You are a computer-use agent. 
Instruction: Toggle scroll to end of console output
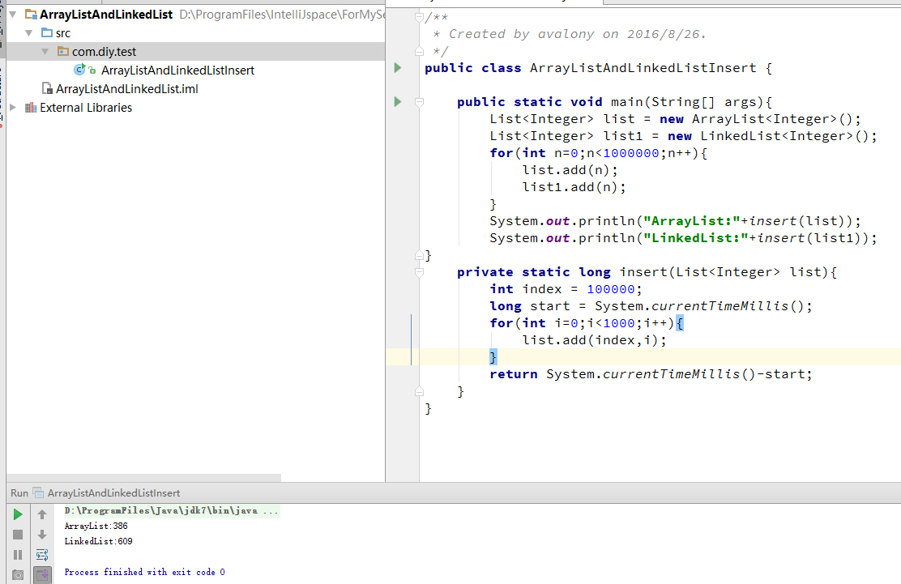click(42, 575)
